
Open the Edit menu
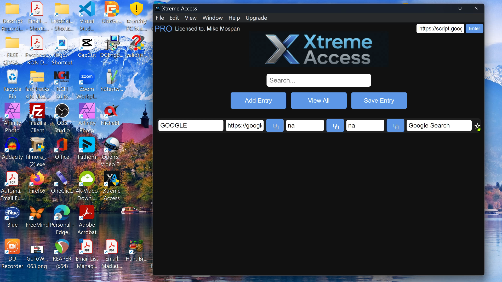click(174, 18)
